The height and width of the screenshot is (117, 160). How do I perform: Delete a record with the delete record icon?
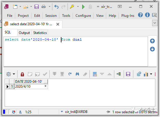point(37,74)
